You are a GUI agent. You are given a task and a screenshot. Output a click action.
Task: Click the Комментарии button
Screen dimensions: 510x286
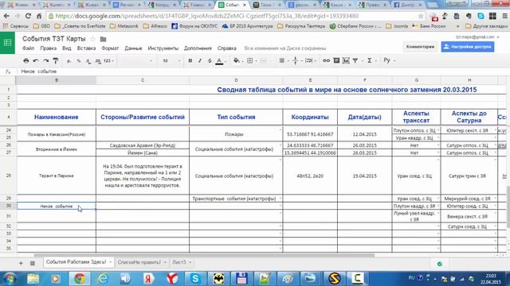pyautogui.click(x=420, y=47)
